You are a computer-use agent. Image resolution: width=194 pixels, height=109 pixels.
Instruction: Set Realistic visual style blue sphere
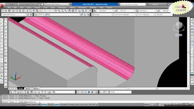tap(89, 92)
